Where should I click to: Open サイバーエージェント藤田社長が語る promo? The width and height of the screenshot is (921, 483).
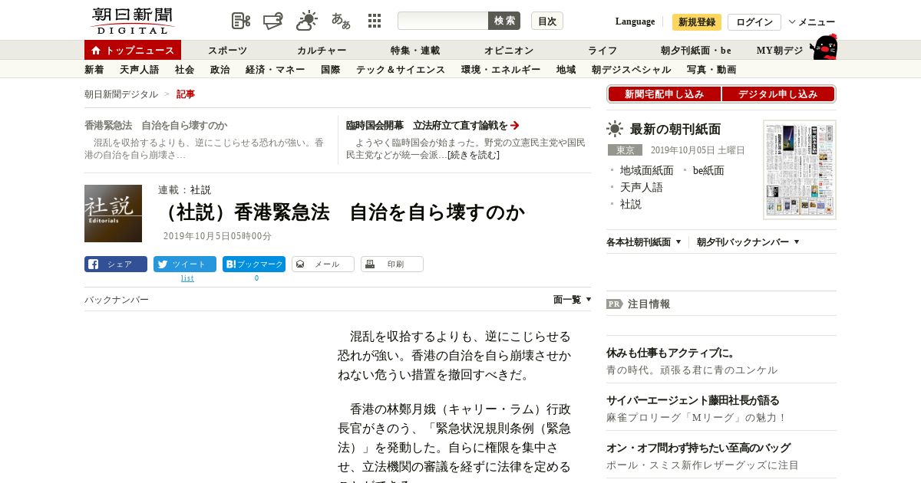(x=693, y=400)
